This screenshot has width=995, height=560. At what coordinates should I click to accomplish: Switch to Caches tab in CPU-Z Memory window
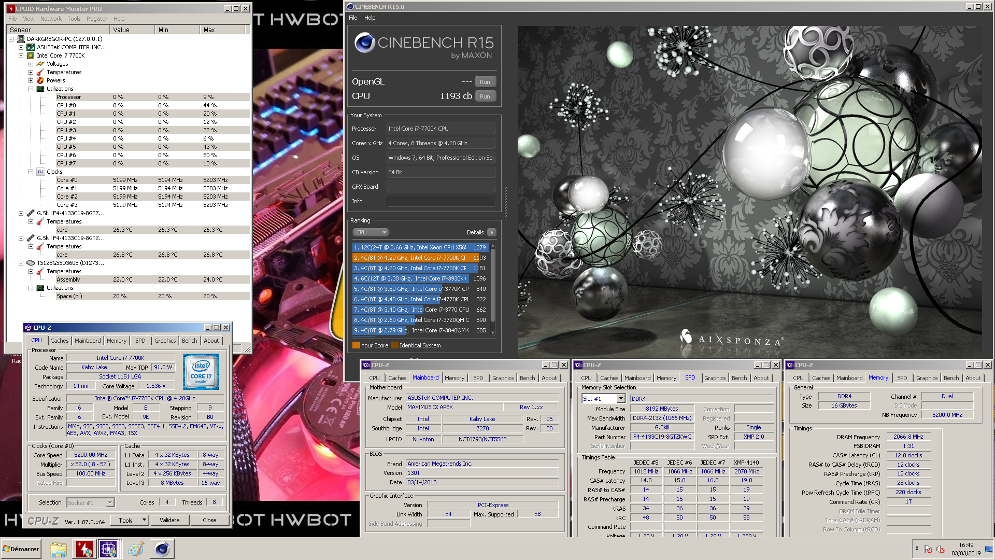(x=821, y=378)
